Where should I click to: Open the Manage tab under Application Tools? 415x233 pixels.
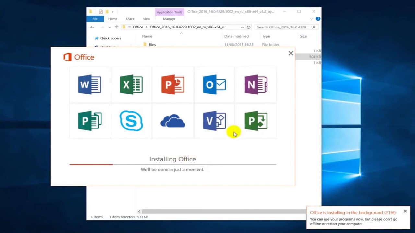click(x=169, y=19)
